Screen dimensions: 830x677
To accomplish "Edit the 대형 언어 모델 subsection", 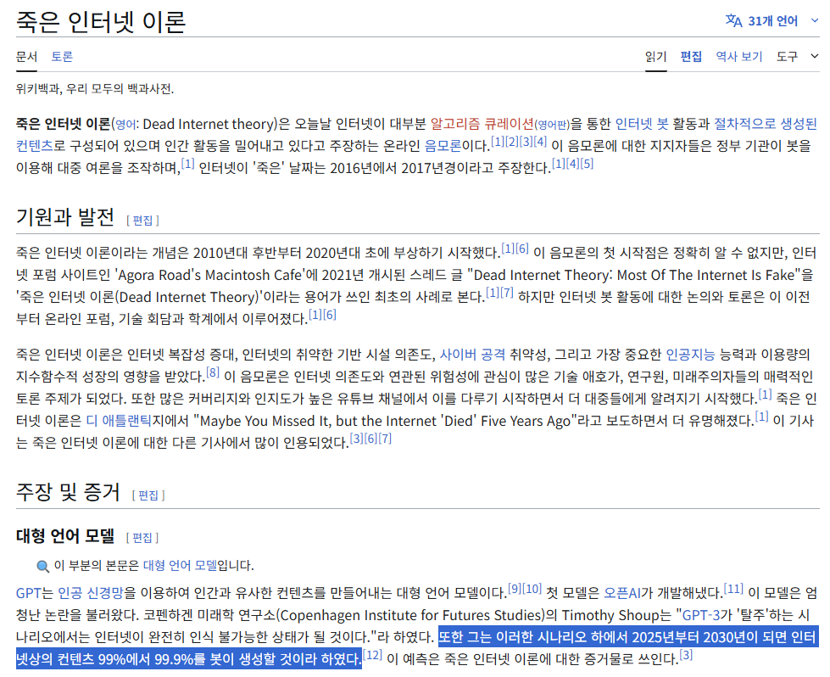I will coord(142,538).
